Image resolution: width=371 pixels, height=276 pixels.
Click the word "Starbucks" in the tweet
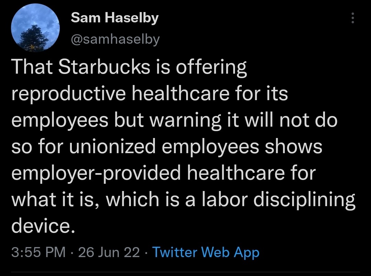pyautogui.click(x=104, y=67)
